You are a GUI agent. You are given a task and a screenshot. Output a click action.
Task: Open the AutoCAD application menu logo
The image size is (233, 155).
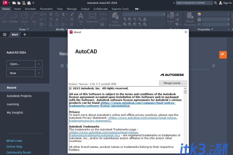pyautogui.click(x=5, y=3)
